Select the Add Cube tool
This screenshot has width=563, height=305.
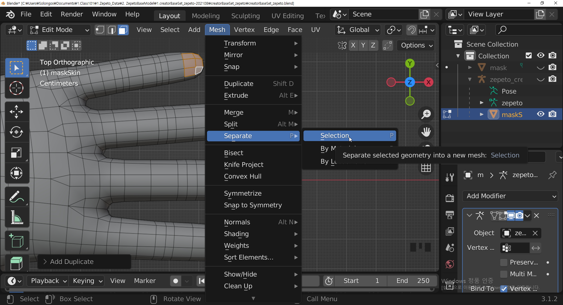(17, 241)
